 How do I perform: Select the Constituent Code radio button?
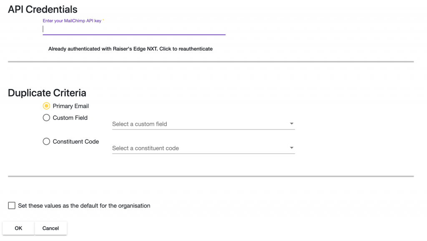pos(46,141)
